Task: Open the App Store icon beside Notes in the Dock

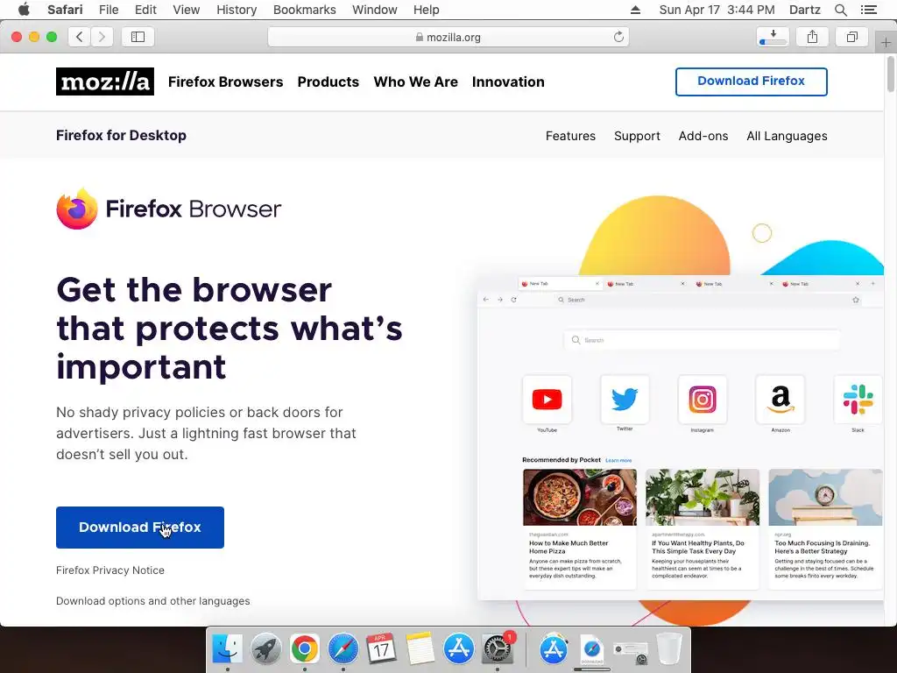Action: click(x=459, y=649)
